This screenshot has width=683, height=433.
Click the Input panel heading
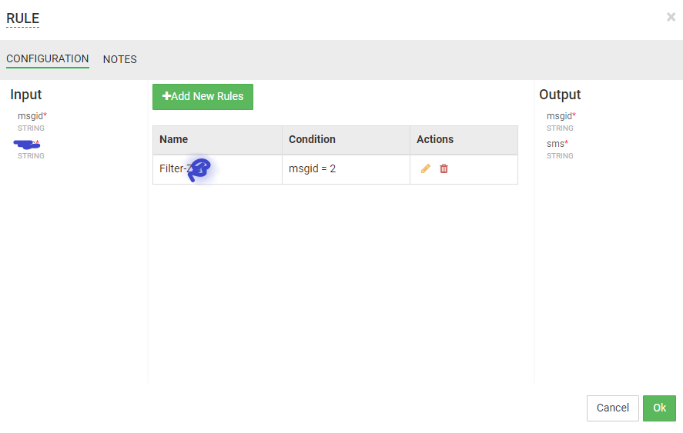tap(26, 95)
